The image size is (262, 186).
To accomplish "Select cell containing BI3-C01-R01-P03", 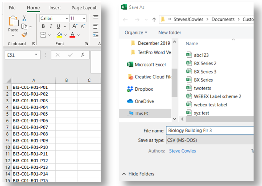I will point(34,101).
